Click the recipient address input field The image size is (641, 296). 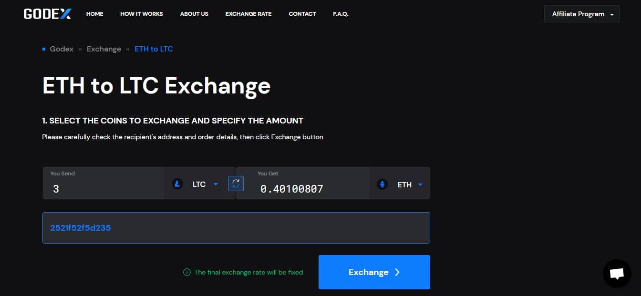coord(236,228)
